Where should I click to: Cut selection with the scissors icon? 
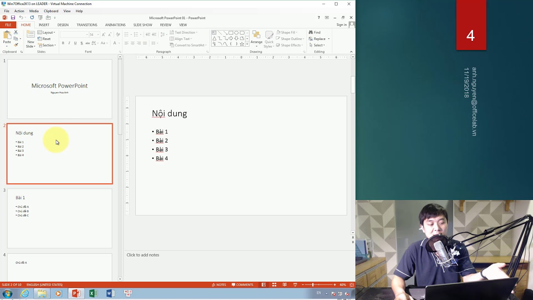click(x=16, y=32)
